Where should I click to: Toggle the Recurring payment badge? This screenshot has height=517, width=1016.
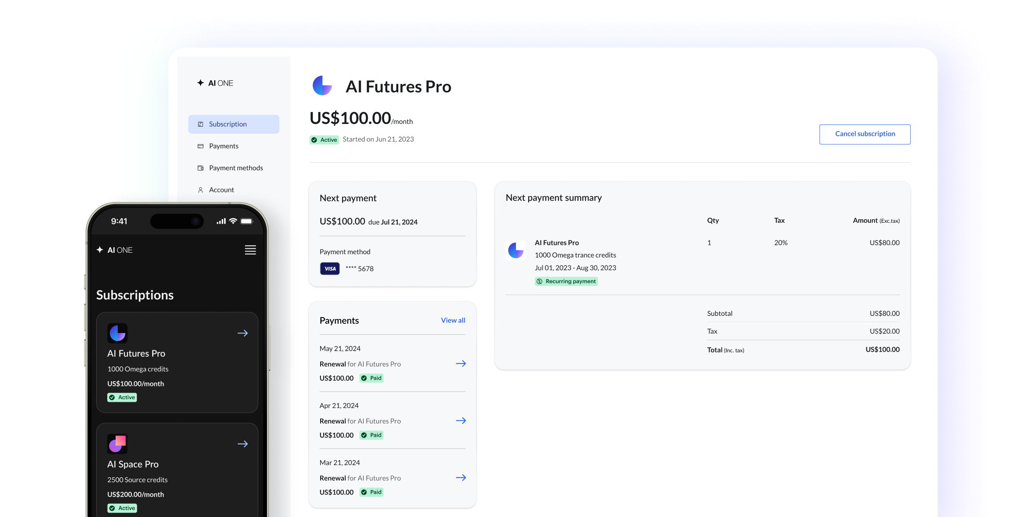click(566, 281)
